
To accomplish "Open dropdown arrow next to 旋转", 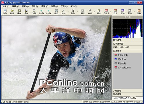I will [68, 12].
